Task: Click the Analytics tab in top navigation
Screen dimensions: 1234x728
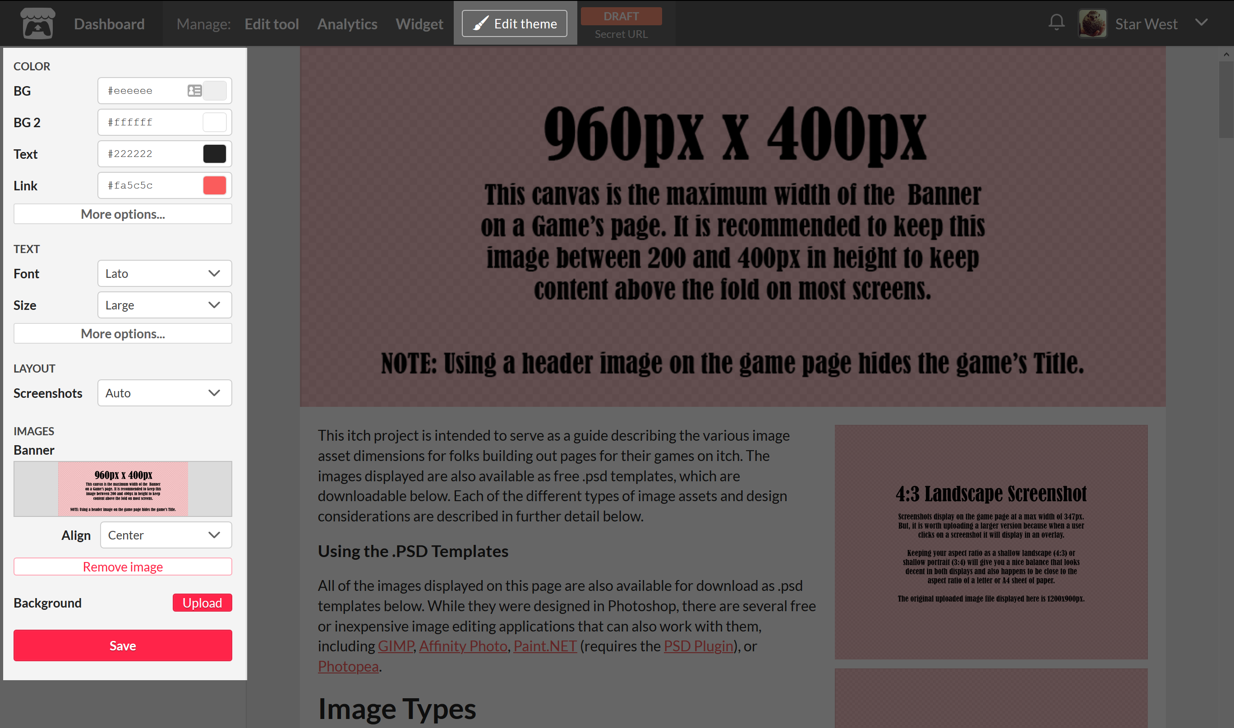Action: pos(347,23)
